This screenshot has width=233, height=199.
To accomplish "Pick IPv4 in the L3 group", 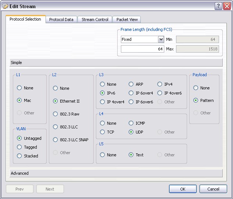I will coord(160,84).
